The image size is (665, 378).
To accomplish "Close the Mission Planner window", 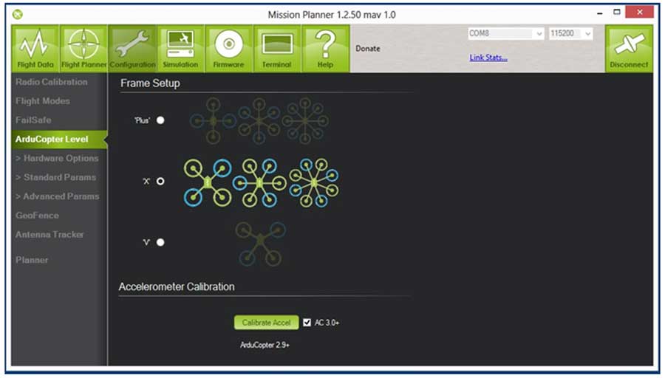I will pyautogui.click(x=640, y=12).
